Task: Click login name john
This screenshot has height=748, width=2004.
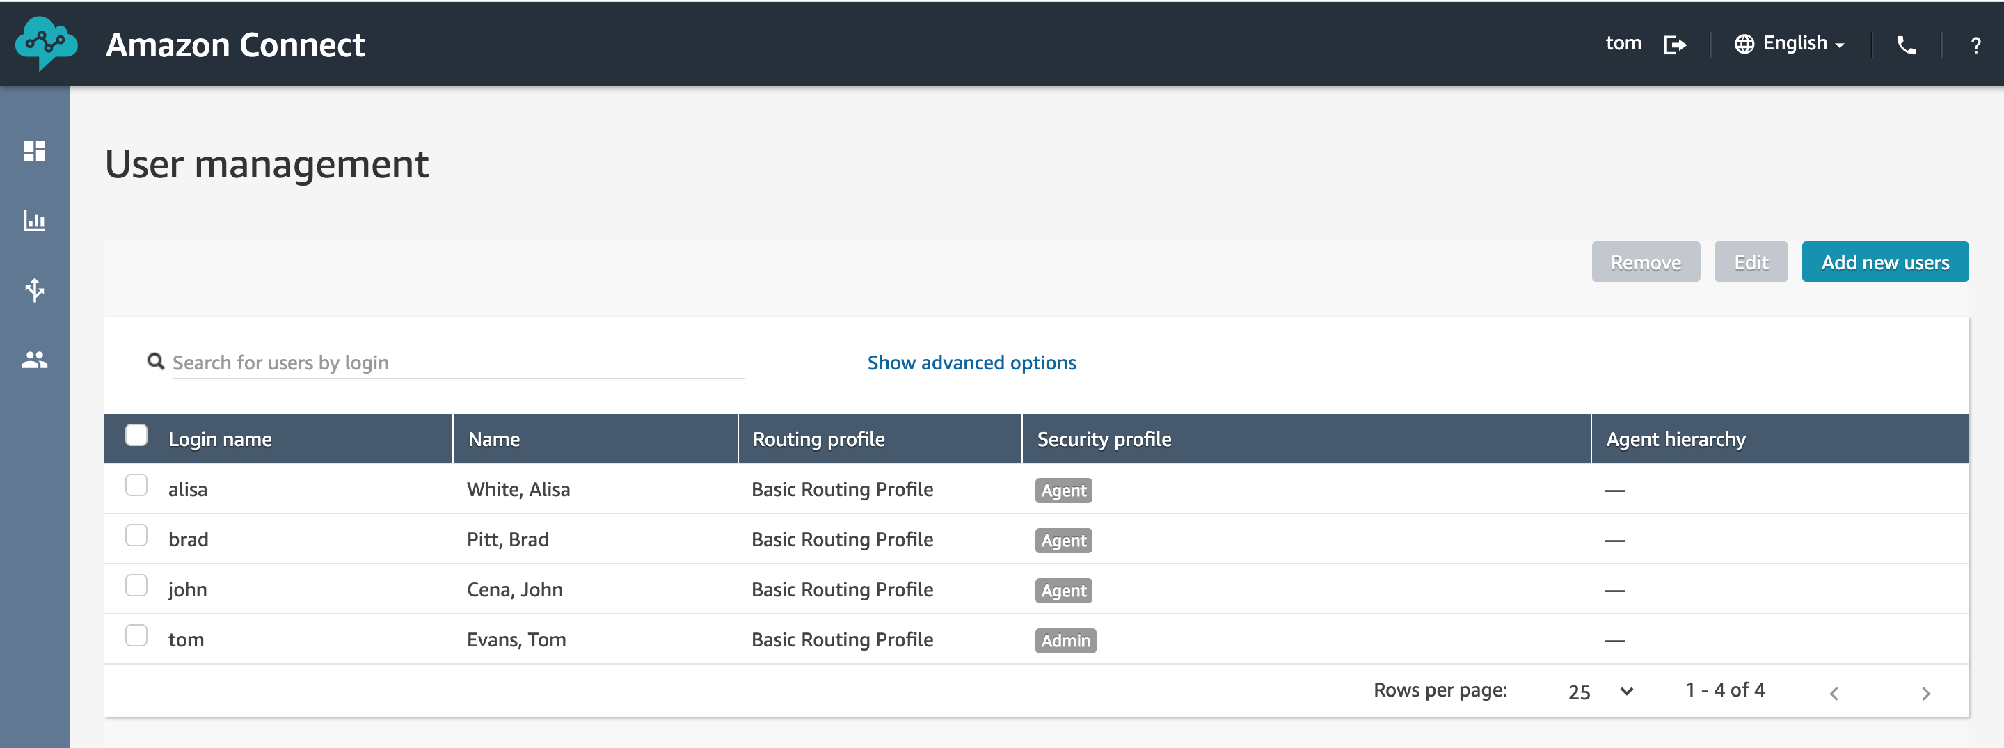Action: coord(187,589)
